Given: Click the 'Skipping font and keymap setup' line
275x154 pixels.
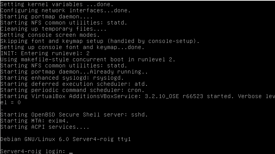Looking at the screenshot, I should [100, 41].
